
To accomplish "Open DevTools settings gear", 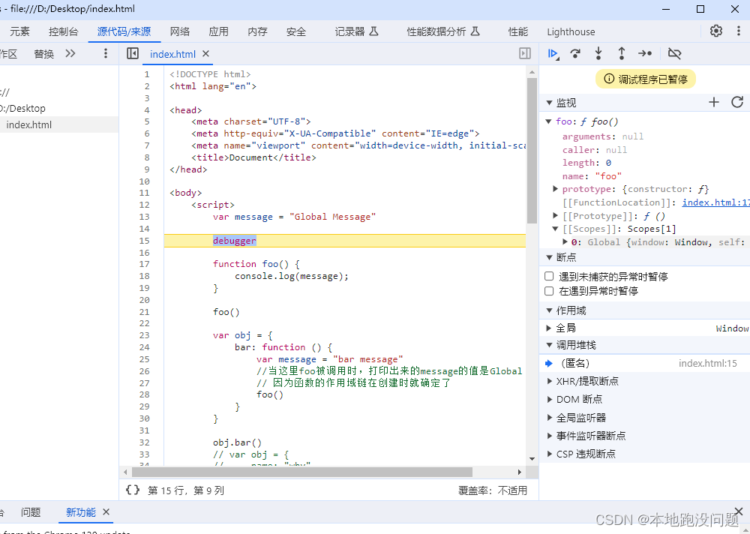I will [x=716, y=31].
